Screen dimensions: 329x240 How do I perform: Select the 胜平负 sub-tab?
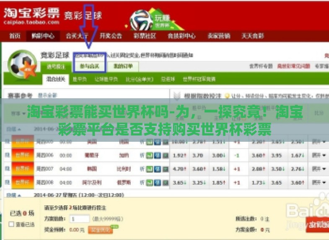point(80,79)
